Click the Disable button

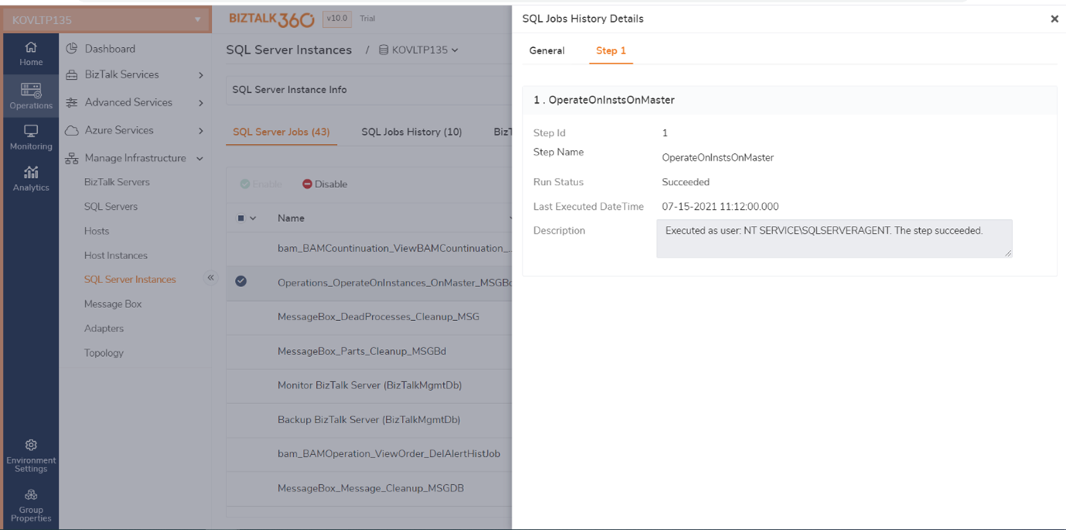tap(325, 184)
